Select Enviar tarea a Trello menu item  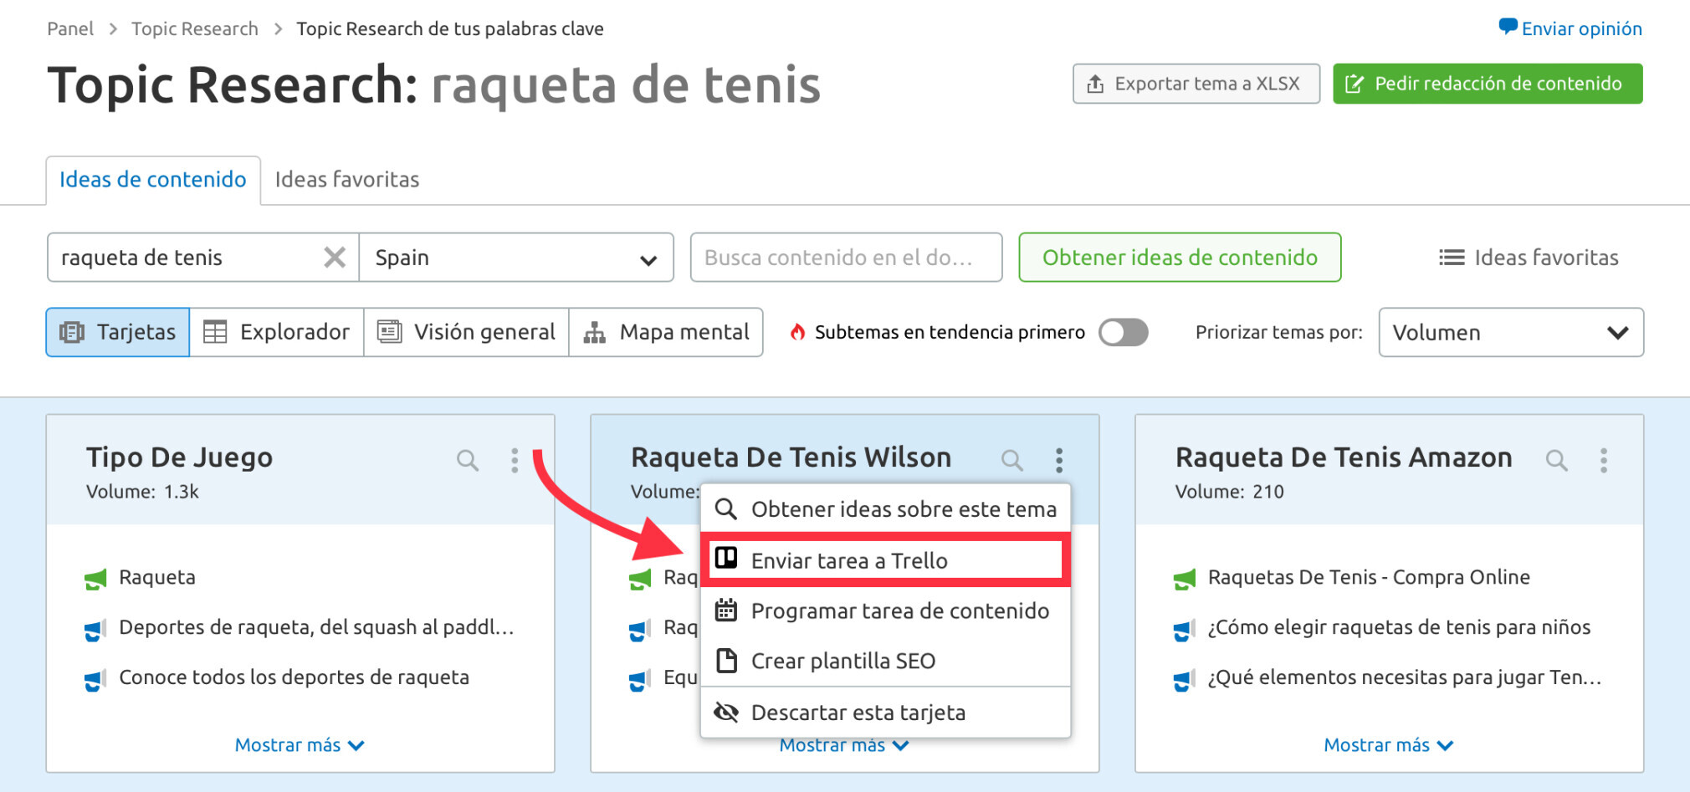point(885,560)
